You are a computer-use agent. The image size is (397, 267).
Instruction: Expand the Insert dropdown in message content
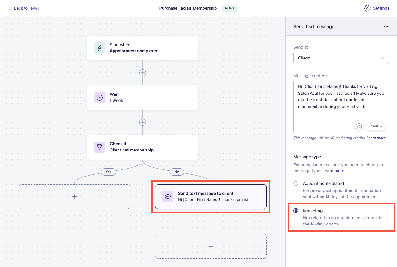[376, 126]
